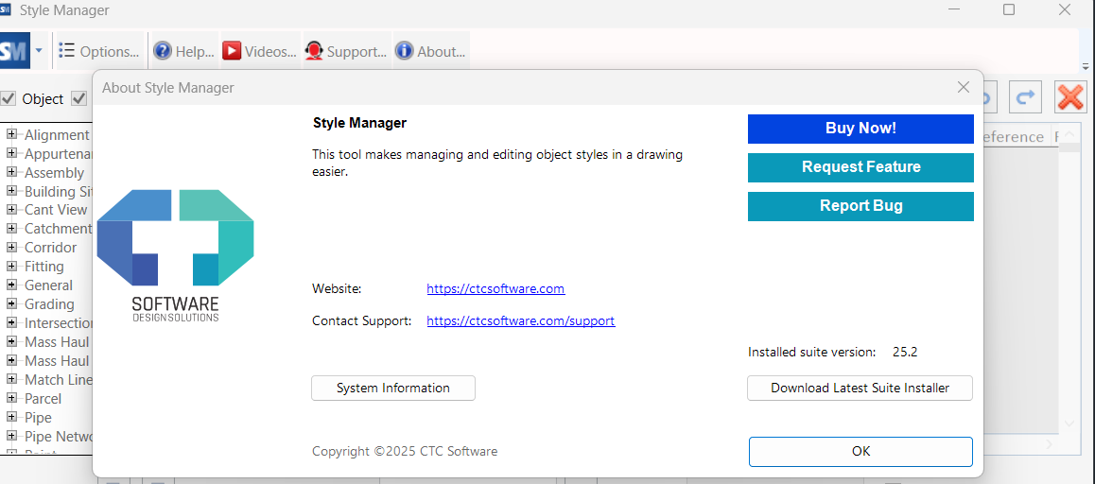1095x484 pixels.
Task: Toggle the Object checkbox
Action: click(9, 98)
